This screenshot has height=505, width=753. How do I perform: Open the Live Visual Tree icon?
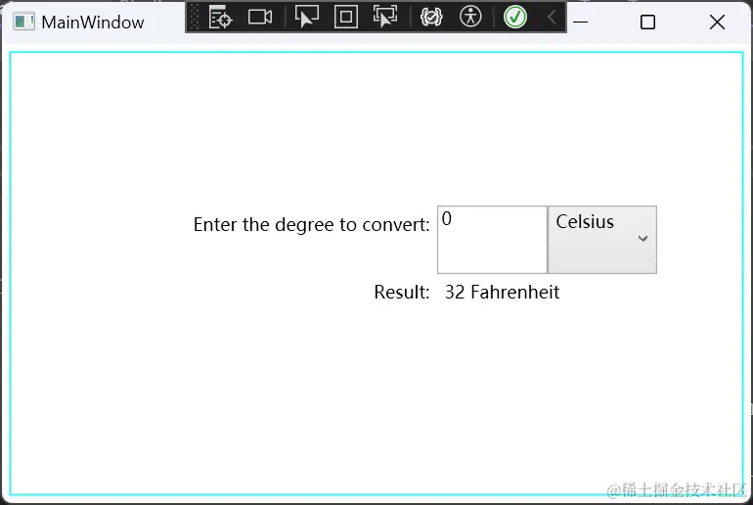(x=220, y=18)
